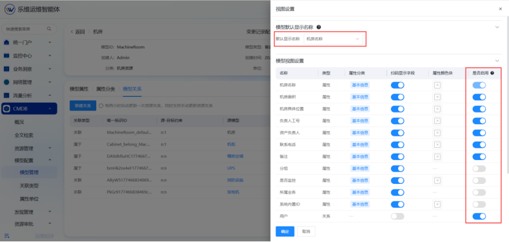Open color block picker for 负责人工号
Viewport: 509px width, 242px height.
[x=437, y=121]
